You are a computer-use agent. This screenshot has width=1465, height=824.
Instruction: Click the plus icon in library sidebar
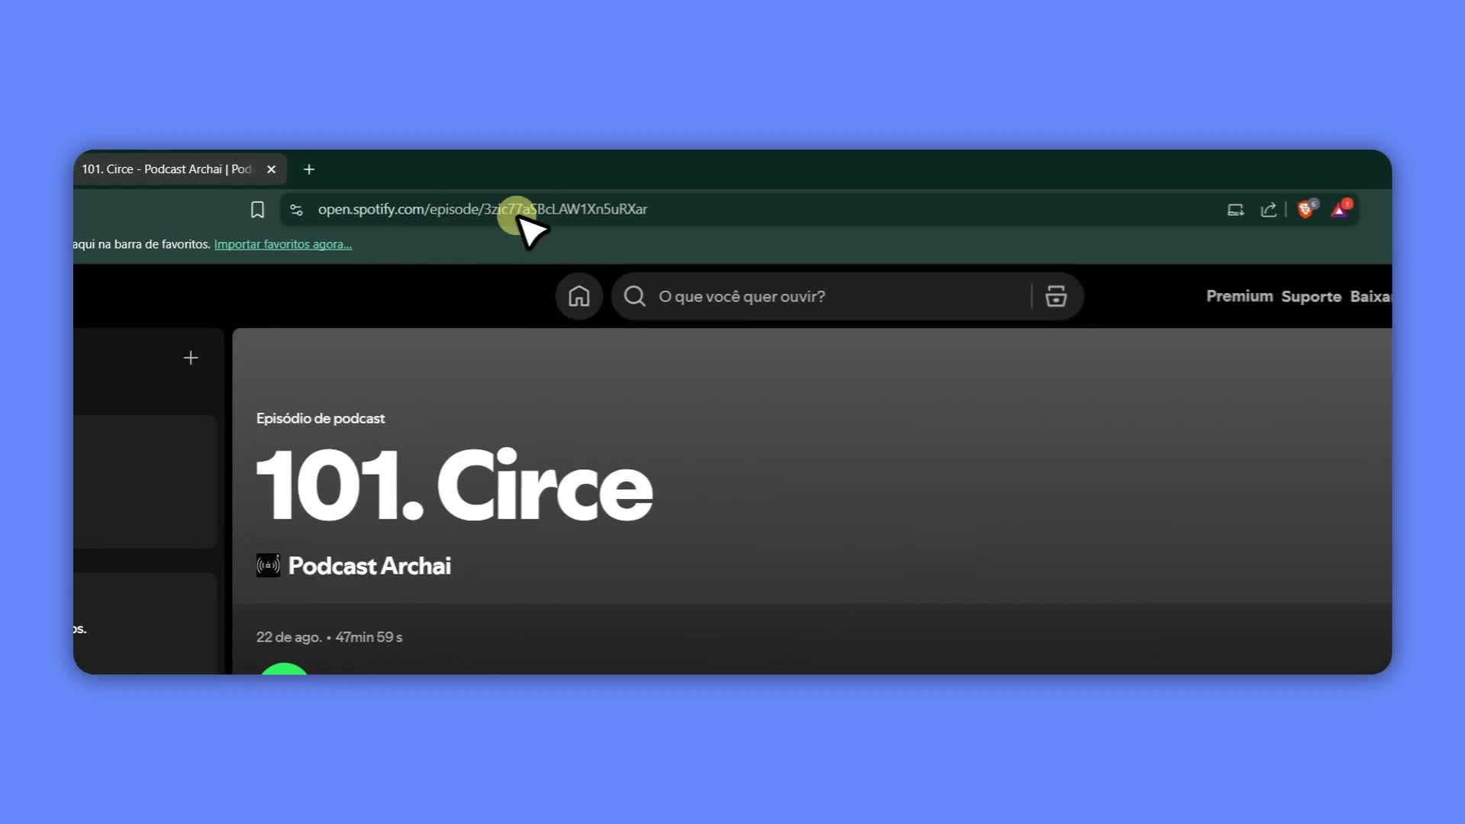tap(191, 358)
